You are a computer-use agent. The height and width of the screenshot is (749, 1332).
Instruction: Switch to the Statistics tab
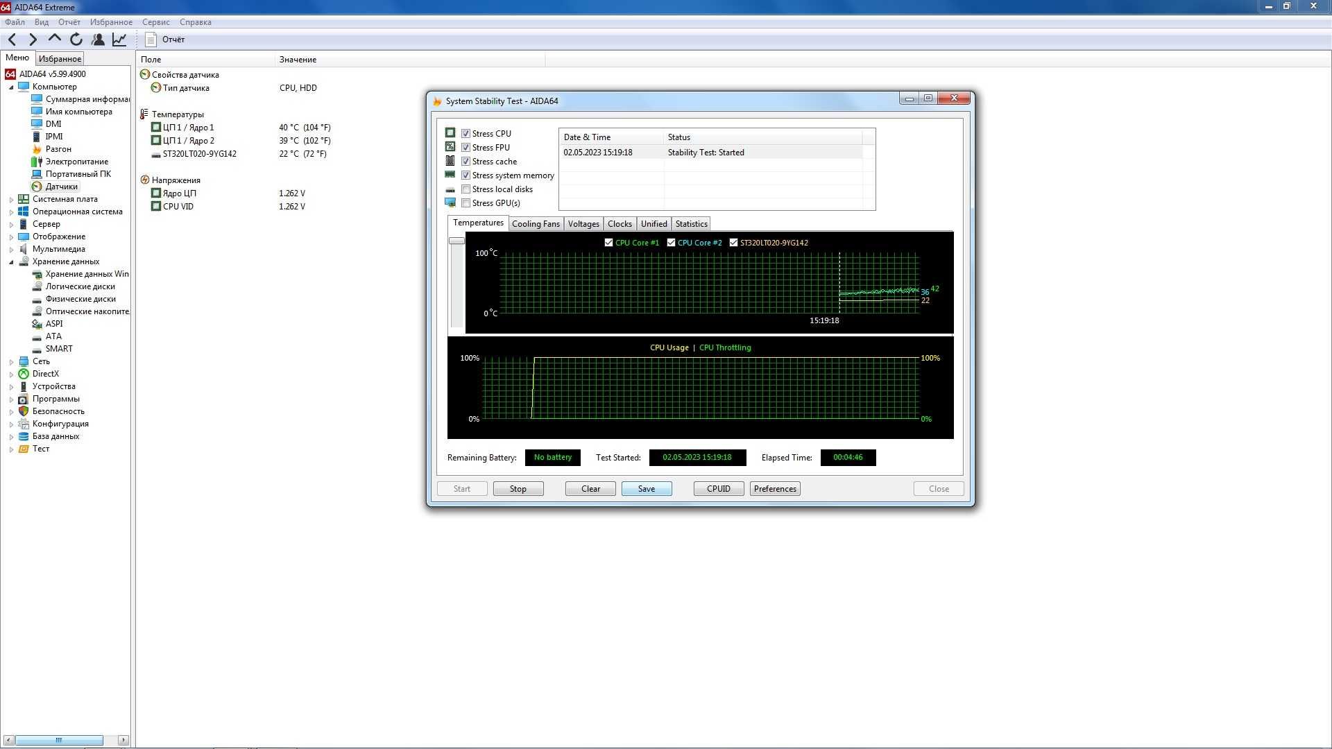(691, 224)
